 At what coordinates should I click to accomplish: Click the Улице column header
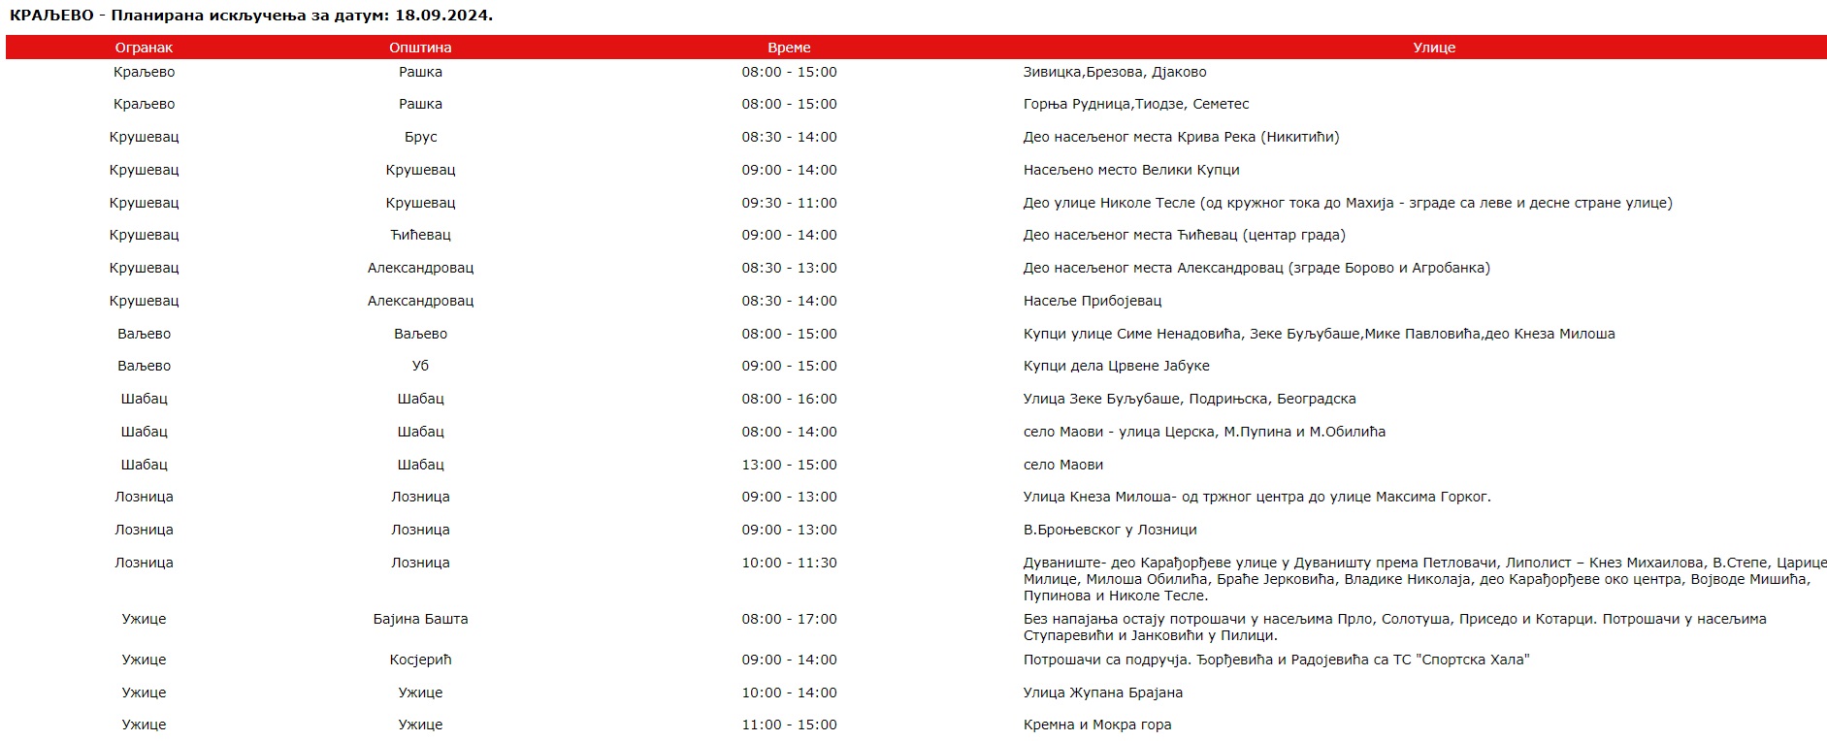tap(1434, 48)
